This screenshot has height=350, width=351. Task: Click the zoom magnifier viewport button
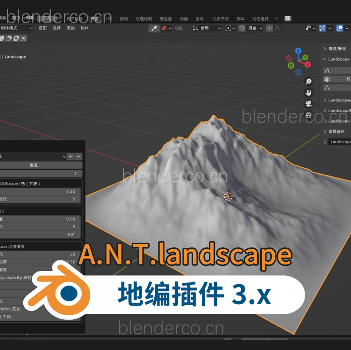[309, 82]
